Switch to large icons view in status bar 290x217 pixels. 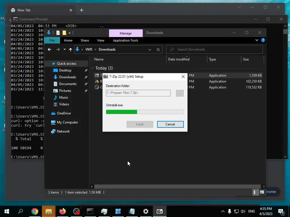point(262,192)
